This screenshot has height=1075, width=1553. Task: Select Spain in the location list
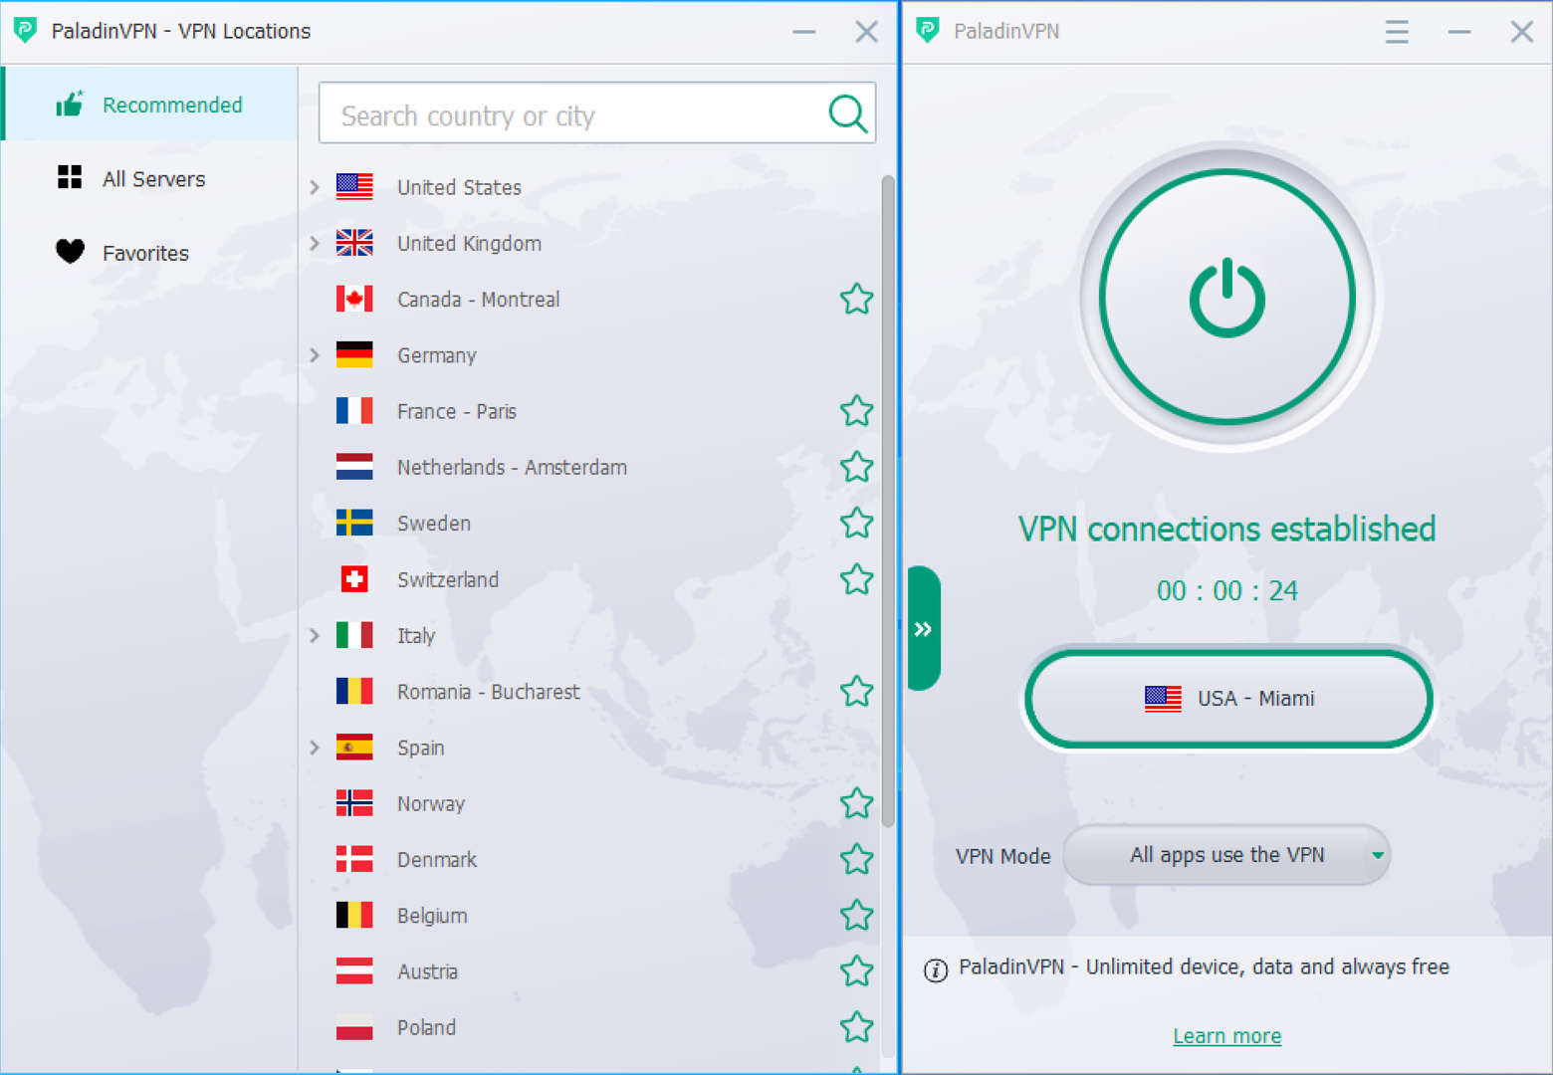point(420,748)
